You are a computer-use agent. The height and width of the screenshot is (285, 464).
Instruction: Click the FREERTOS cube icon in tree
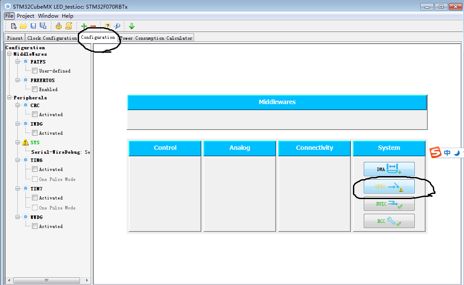pos(26,80)
